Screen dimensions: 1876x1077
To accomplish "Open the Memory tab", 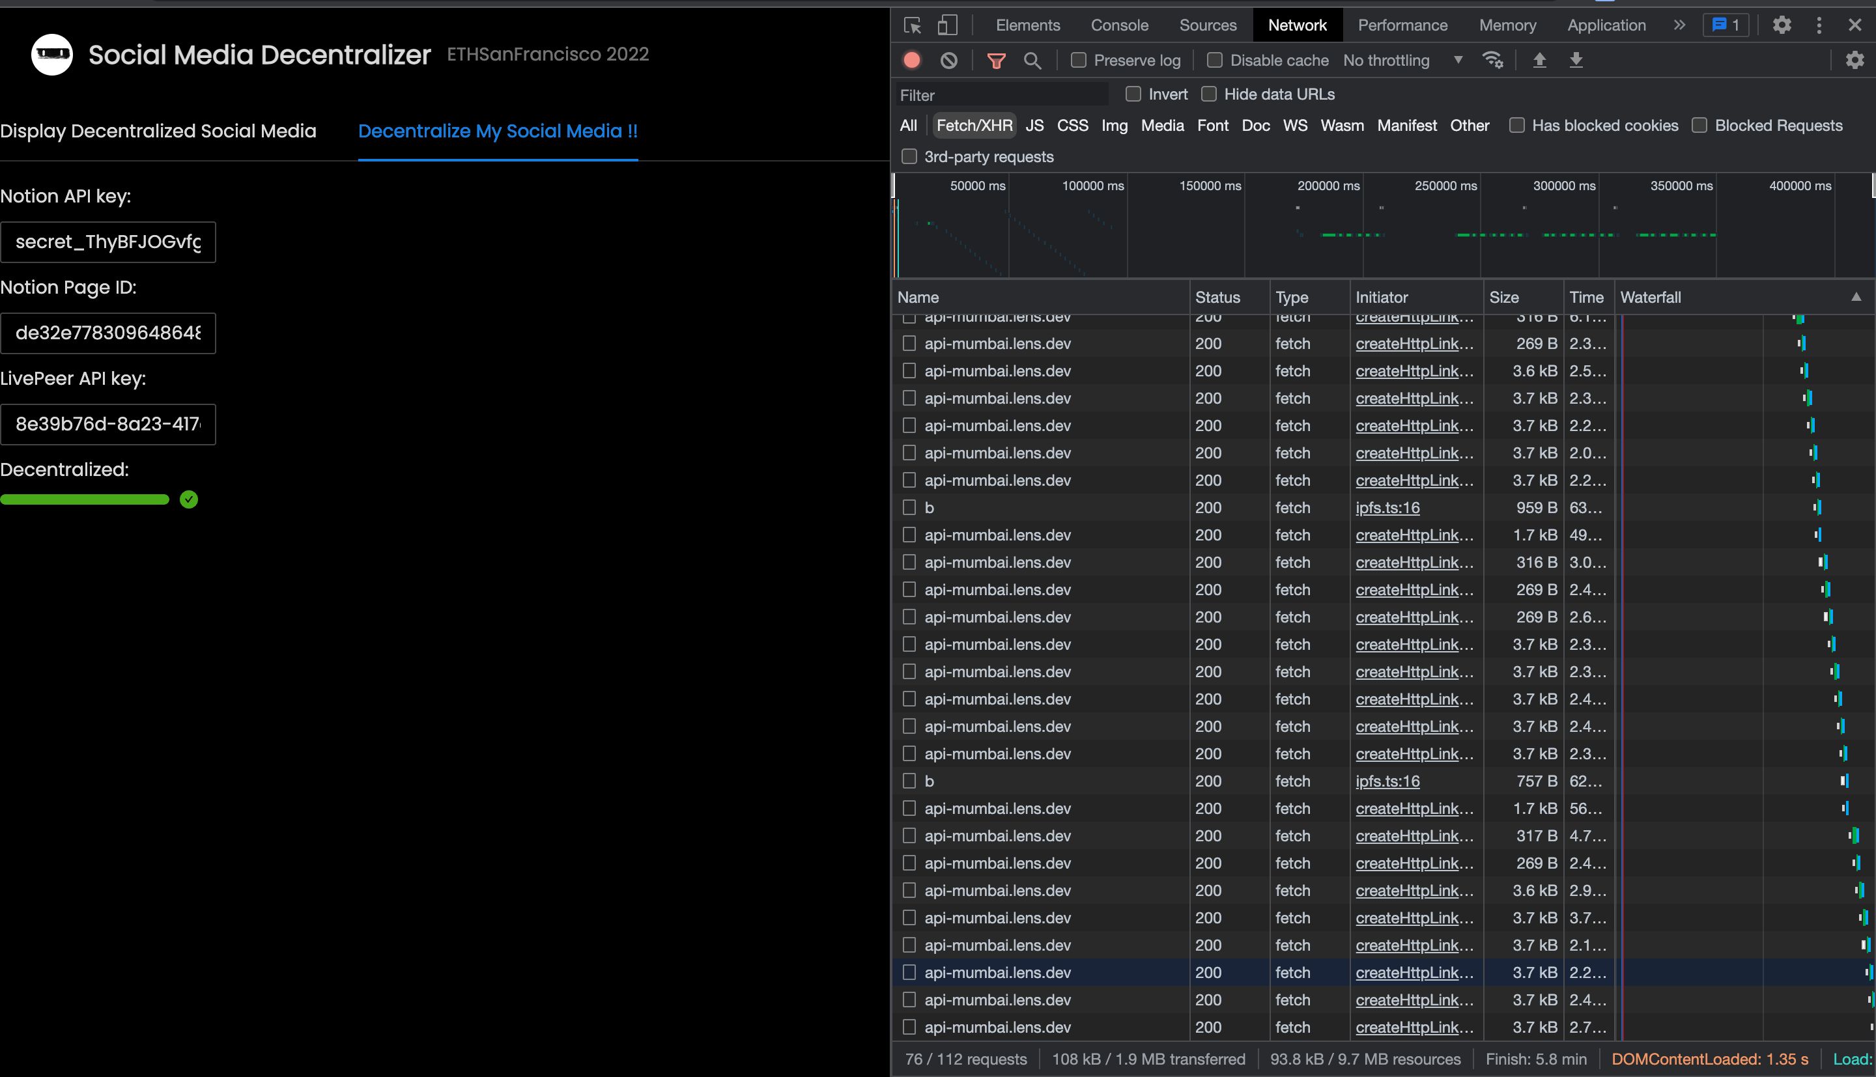I will click(x=1507, y=25).
